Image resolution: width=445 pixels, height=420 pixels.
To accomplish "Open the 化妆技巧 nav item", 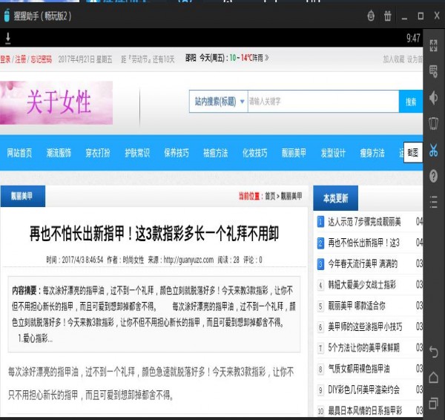I will pos(254,153).
